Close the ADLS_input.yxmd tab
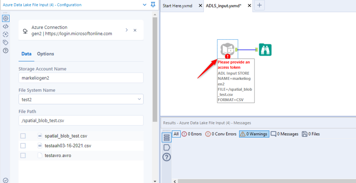 249,6
